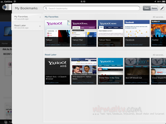
Task: Select My Favorites folder in sidebar
Action: pyautogui.click(x=27, y=18)
